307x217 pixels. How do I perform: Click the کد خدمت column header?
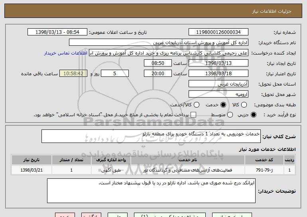(x=264, y=160)
